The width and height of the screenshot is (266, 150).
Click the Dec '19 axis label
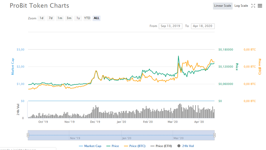[95, 122]
